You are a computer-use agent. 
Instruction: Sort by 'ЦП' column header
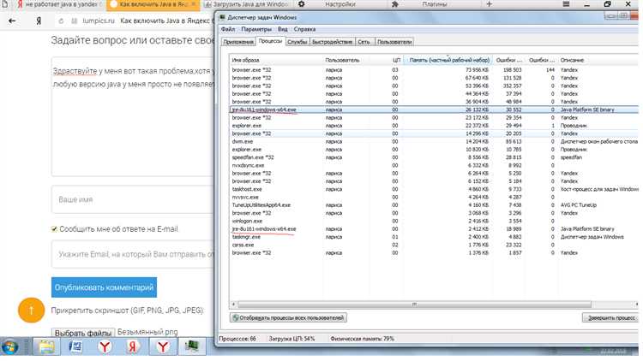387,60
